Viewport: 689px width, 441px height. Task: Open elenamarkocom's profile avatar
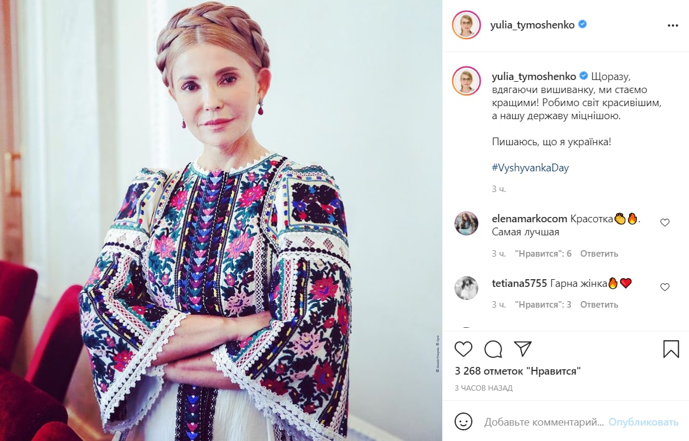pos(466,223)
